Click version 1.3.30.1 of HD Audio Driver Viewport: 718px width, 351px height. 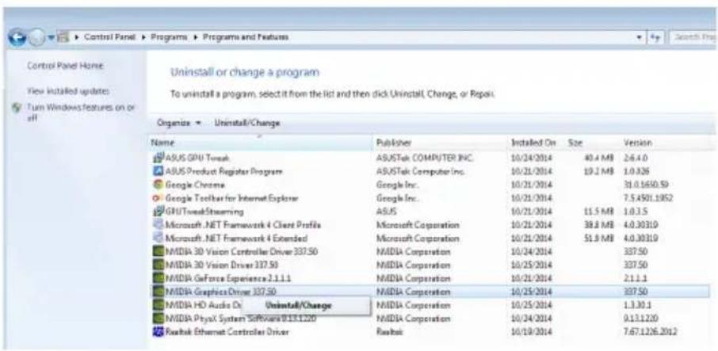[x=637, y=305]
